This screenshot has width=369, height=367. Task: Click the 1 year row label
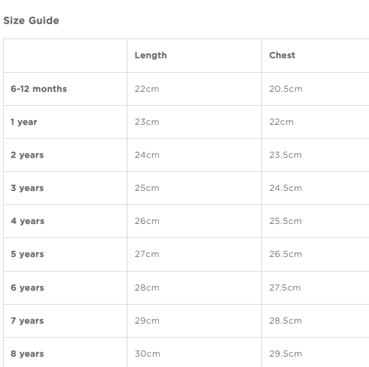pyautogui.click(x=24, y=122)
